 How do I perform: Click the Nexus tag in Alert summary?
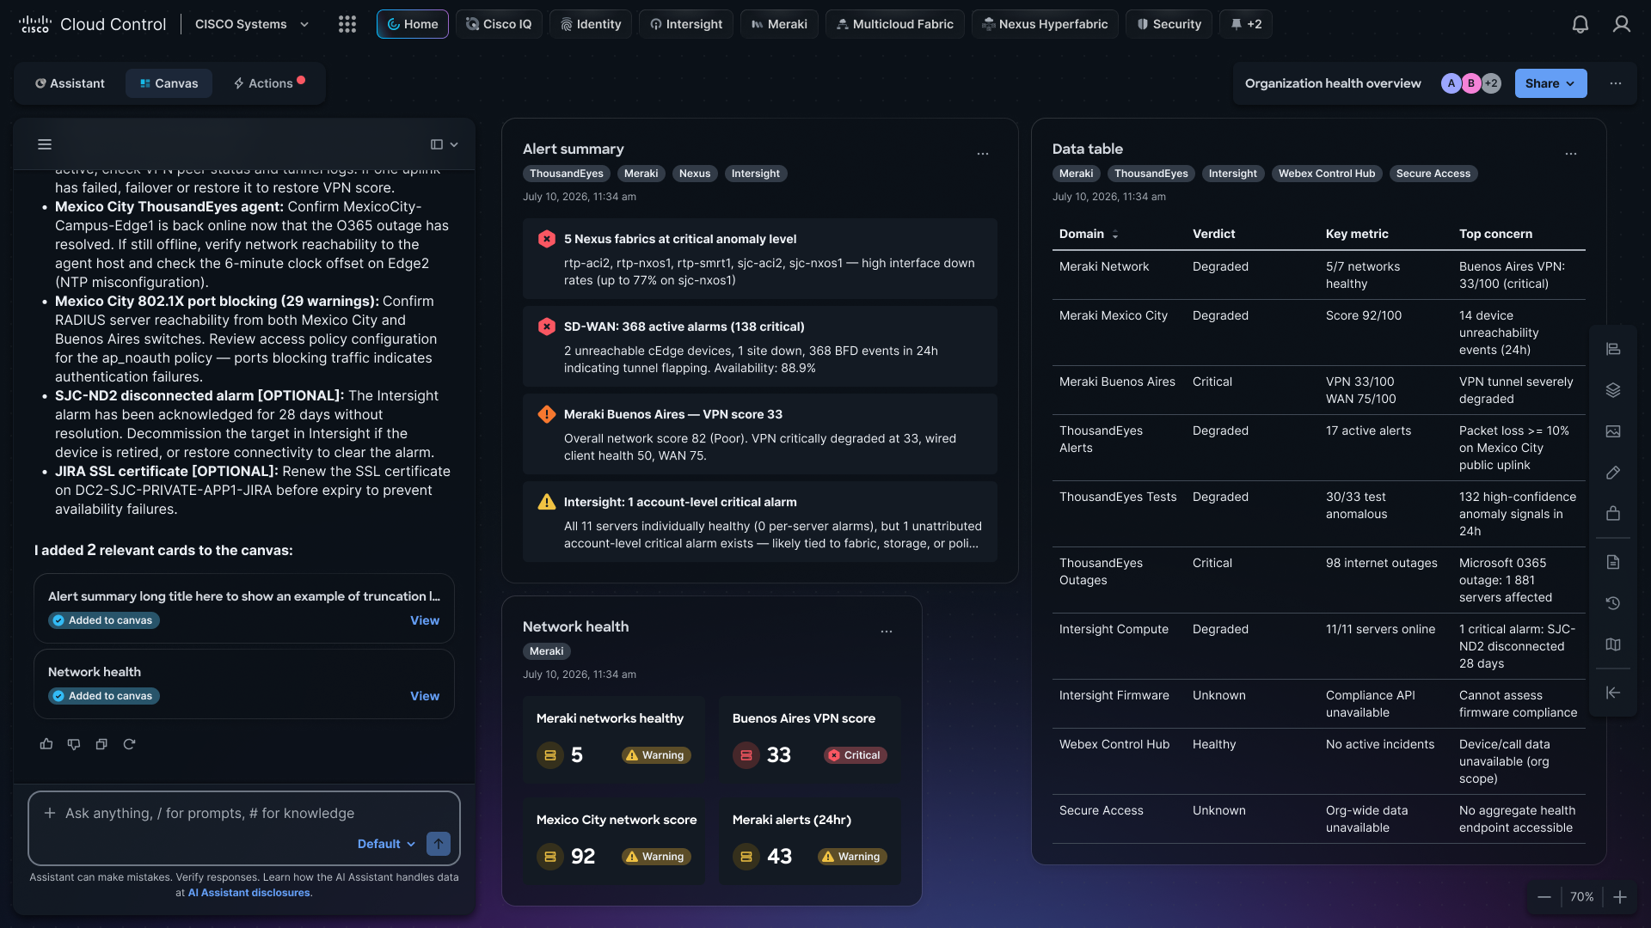click(695, 174)
